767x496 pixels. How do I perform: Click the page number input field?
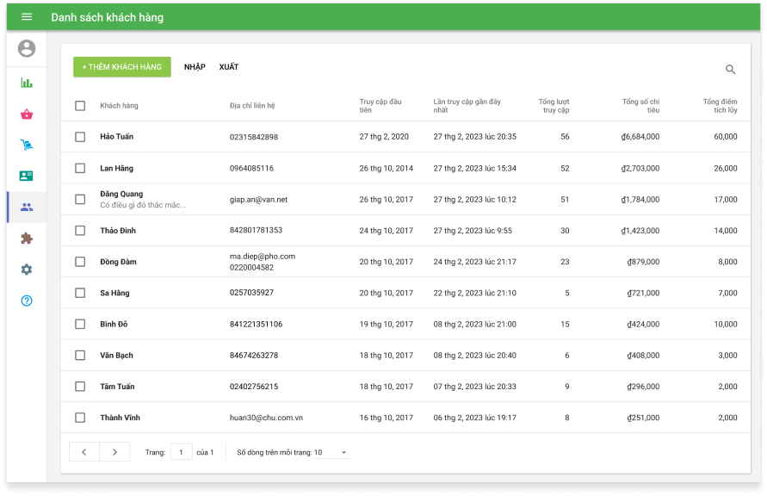click(x=181, y=452)
